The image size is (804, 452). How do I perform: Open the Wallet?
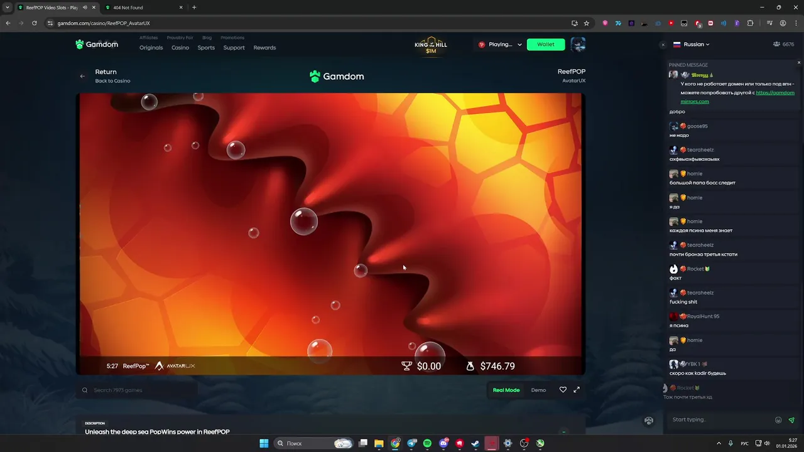(546, 45)
